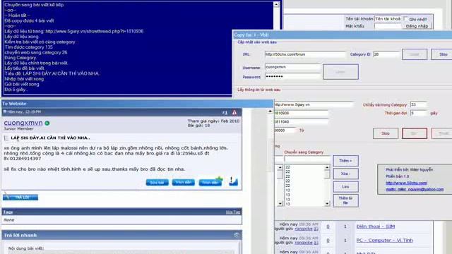Click the field containing 1811040

[x=301, y=122]
